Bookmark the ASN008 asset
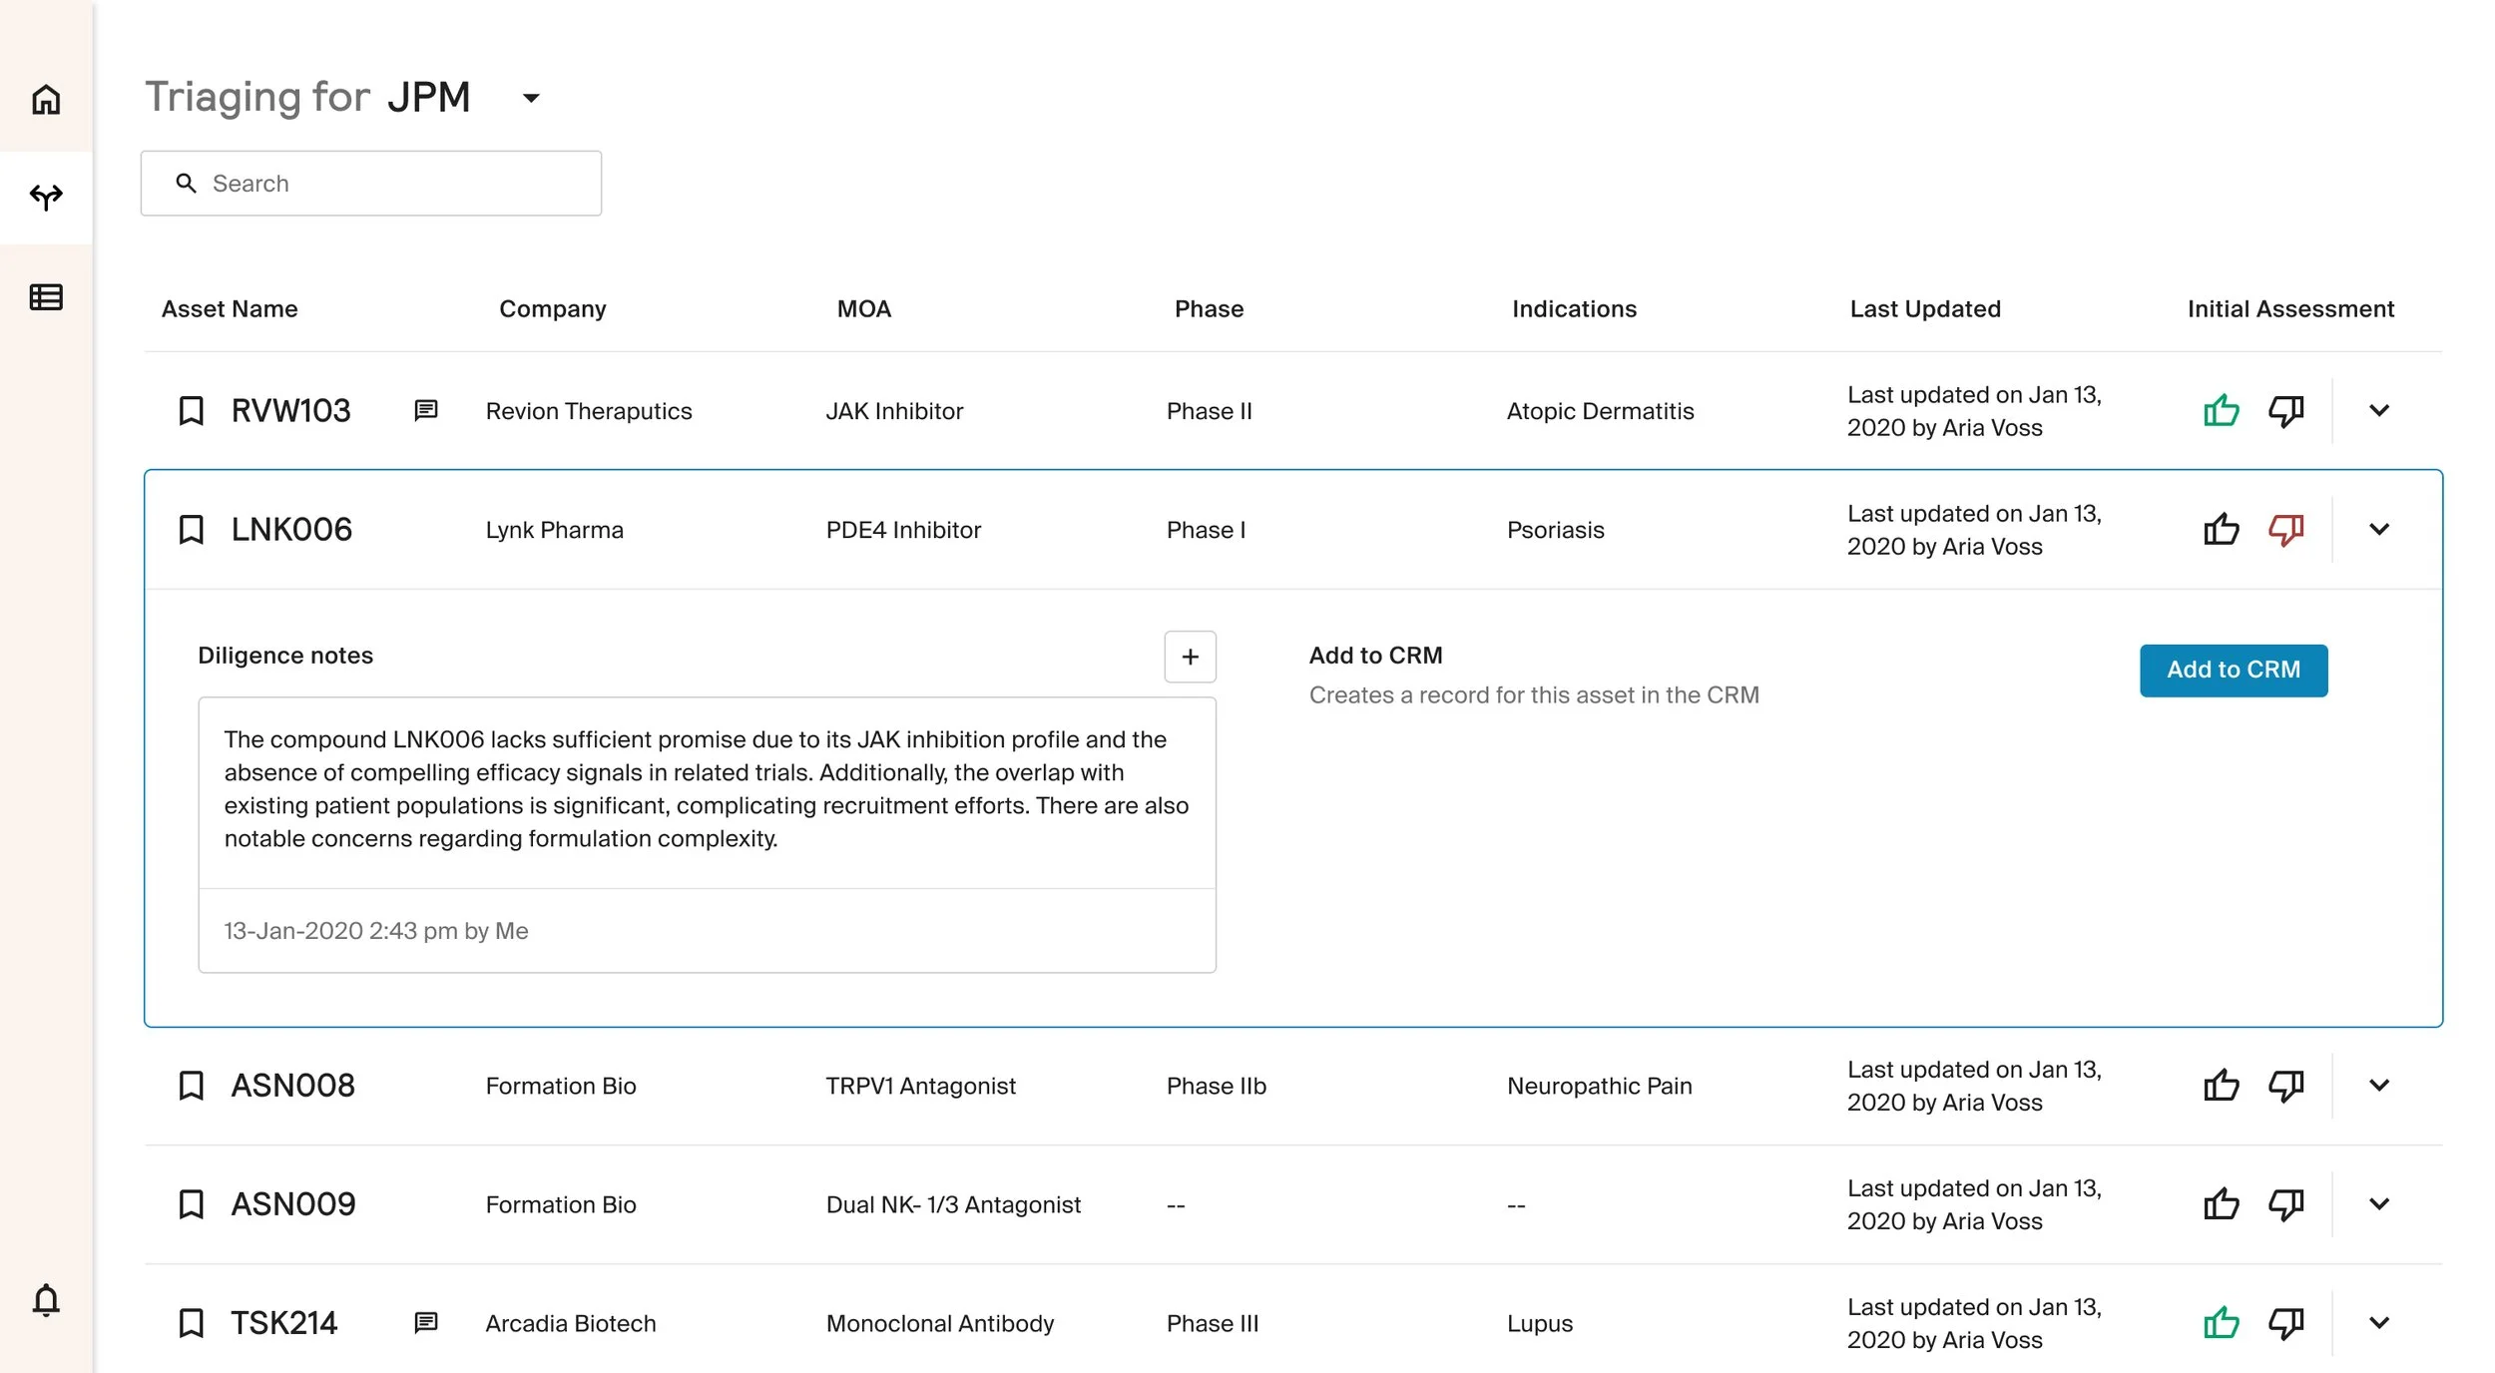Viewport: 2495px width, 1373px height. click(191, 1086)
